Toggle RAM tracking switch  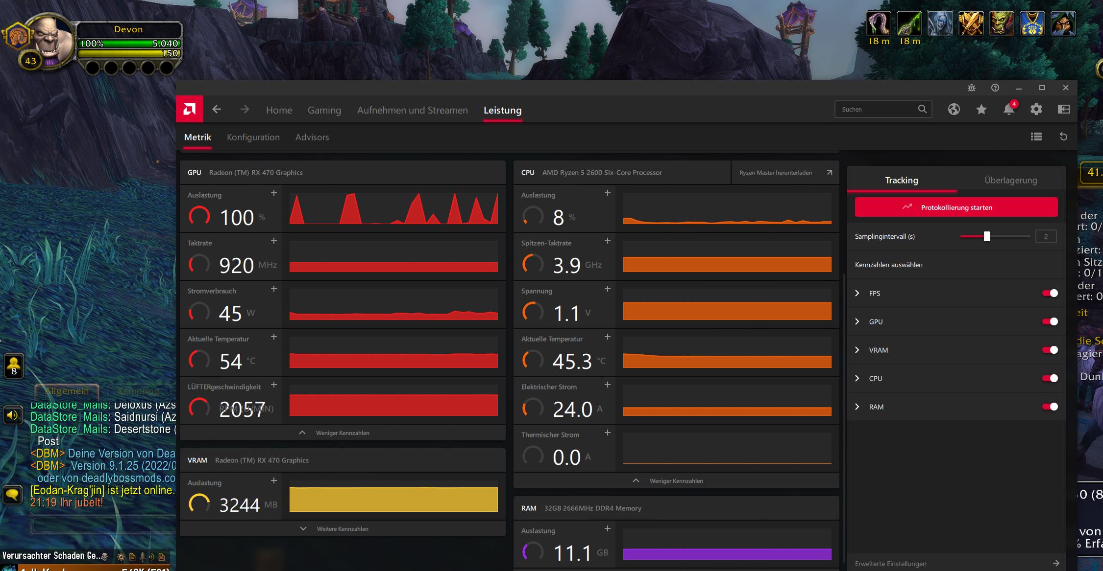pyautogui.click(x=1050, y=407)
